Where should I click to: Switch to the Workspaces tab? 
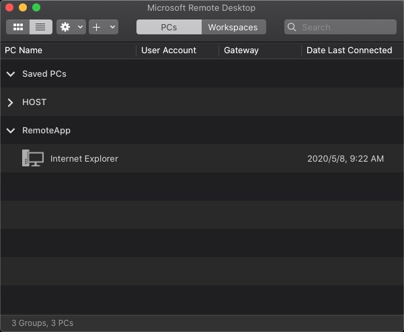[233, 27]
